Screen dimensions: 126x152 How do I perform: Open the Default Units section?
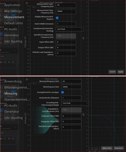(14, 23)
